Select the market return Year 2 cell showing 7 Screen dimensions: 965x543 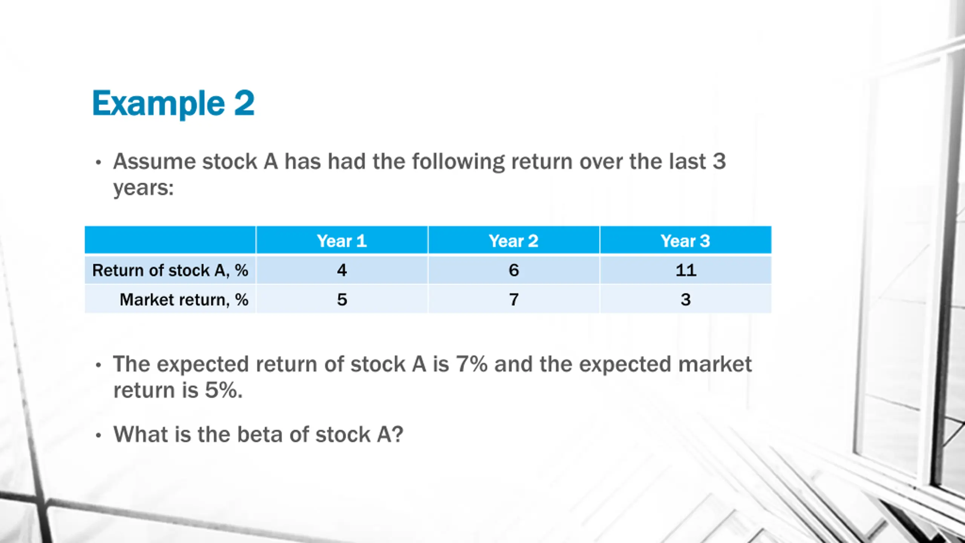click(x=513, y=300)
